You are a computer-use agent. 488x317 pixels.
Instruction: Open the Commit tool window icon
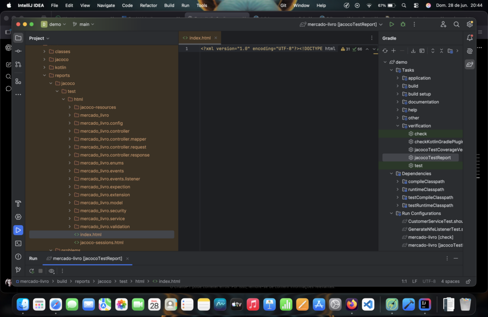(x=19, y=51)
